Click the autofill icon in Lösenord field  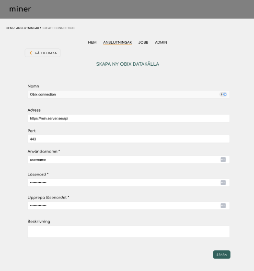pos(223,183)
